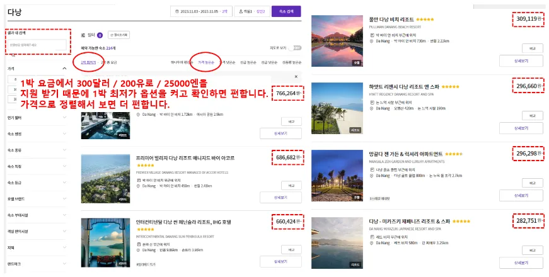Open the 풀만 다낭 비치 리조트 title
The height and width of the screenshot is (277, 549).
[x=391, y=20]
